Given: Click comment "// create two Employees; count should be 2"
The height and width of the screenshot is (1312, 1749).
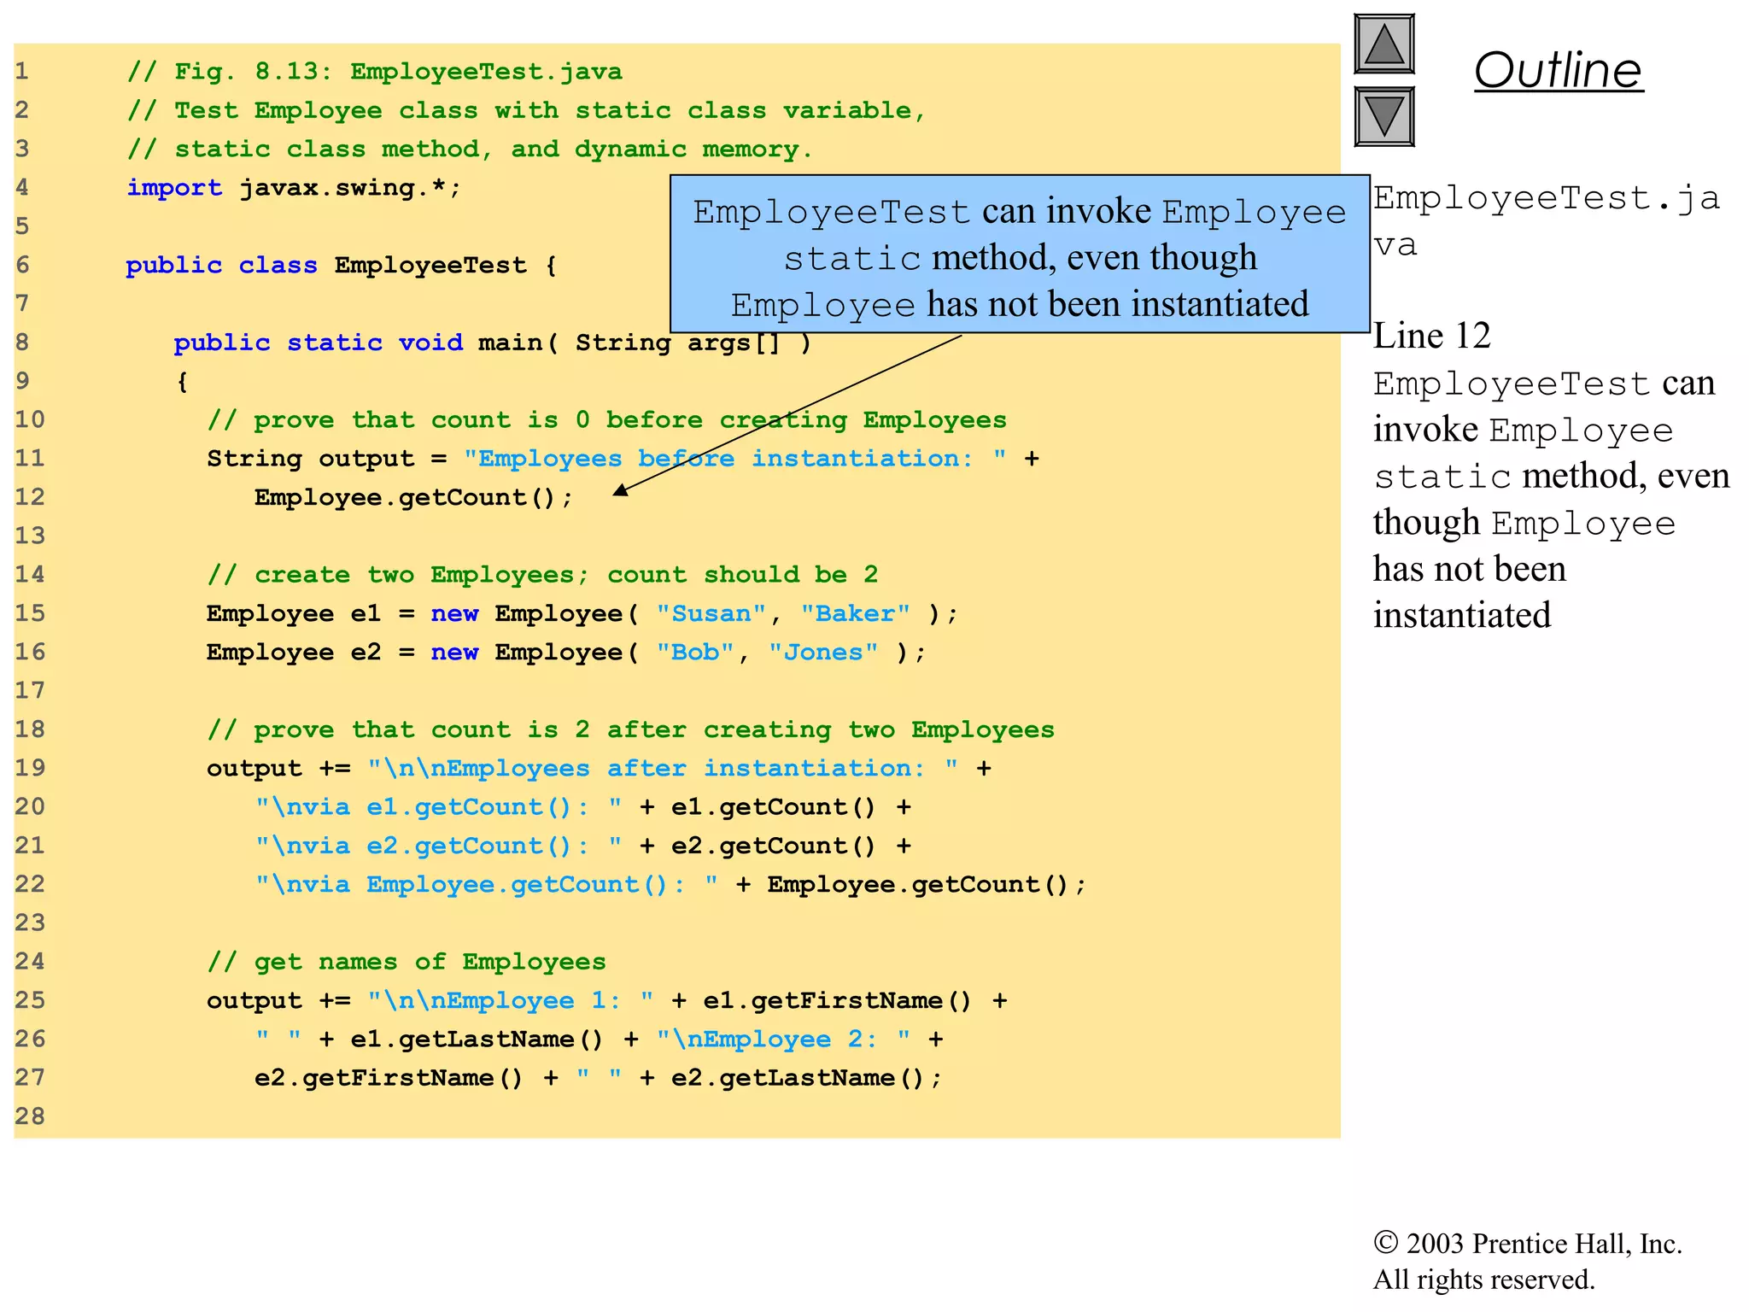Looking at the screenshot, I should [x=542, y=575].
